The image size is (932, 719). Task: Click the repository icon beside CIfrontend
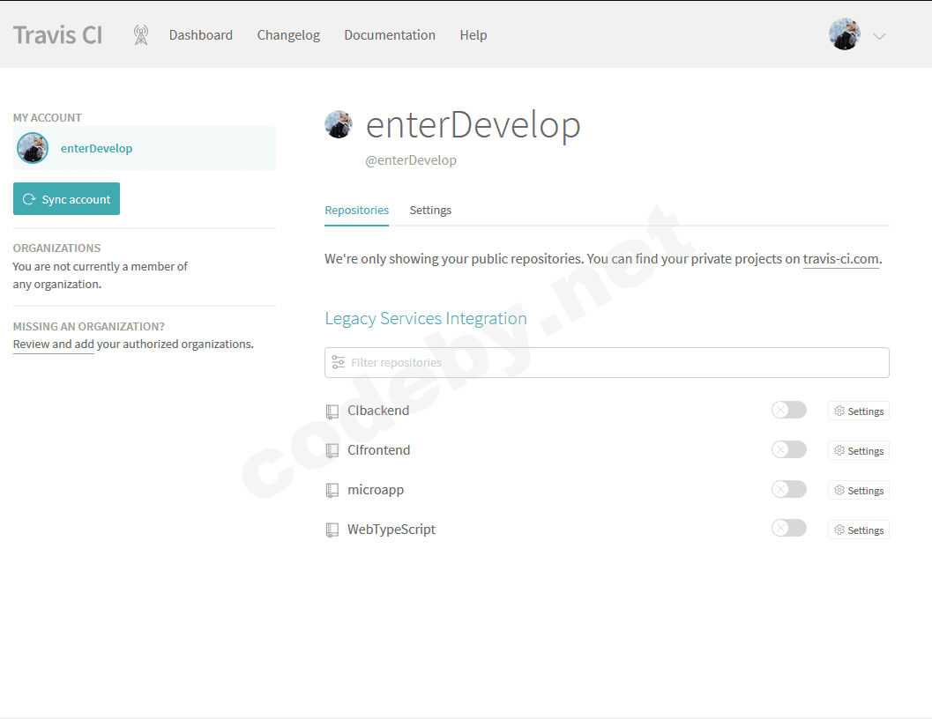(332, 451)
